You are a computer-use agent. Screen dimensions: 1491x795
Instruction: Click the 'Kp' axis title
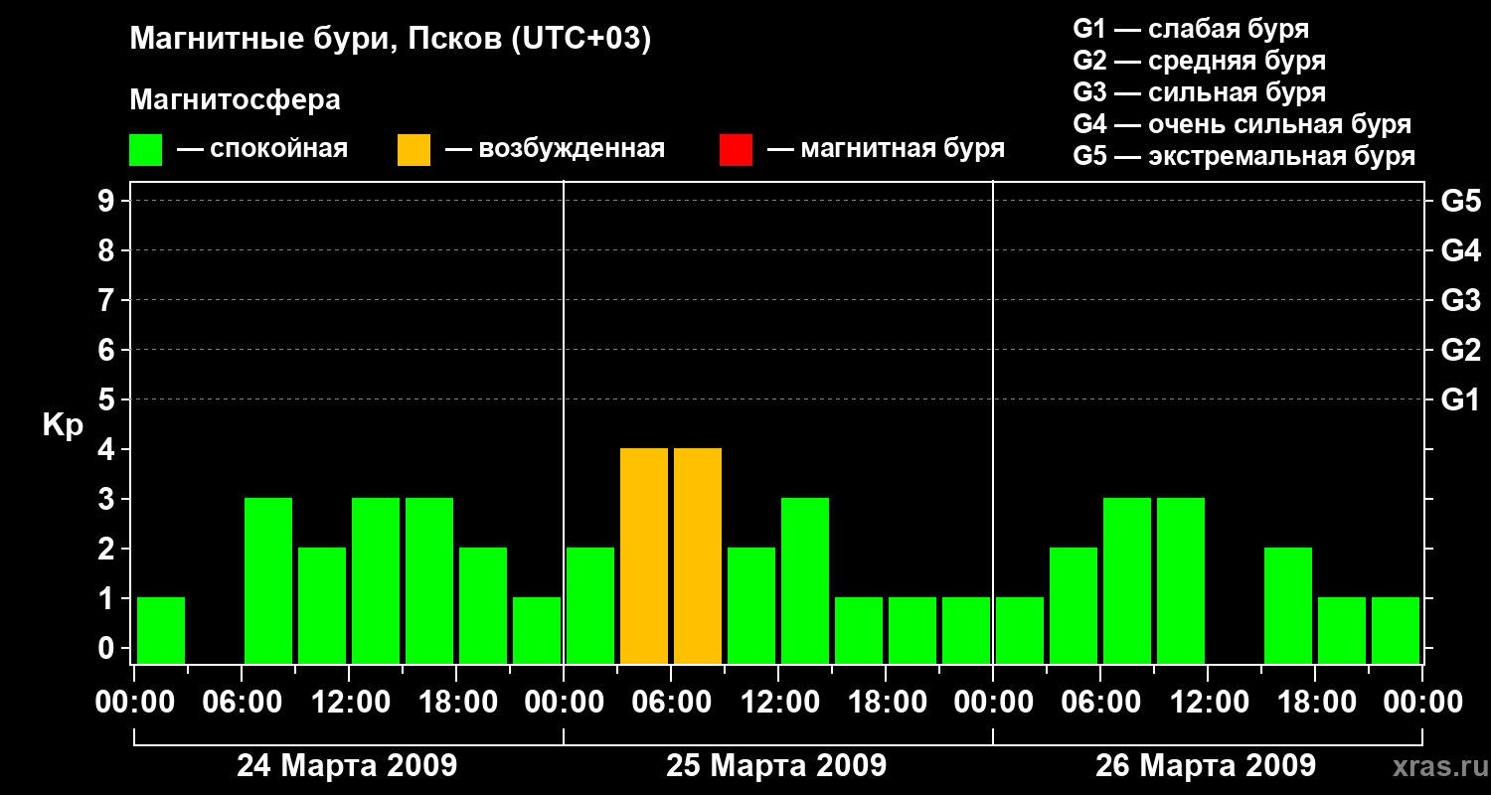(63, 425)
